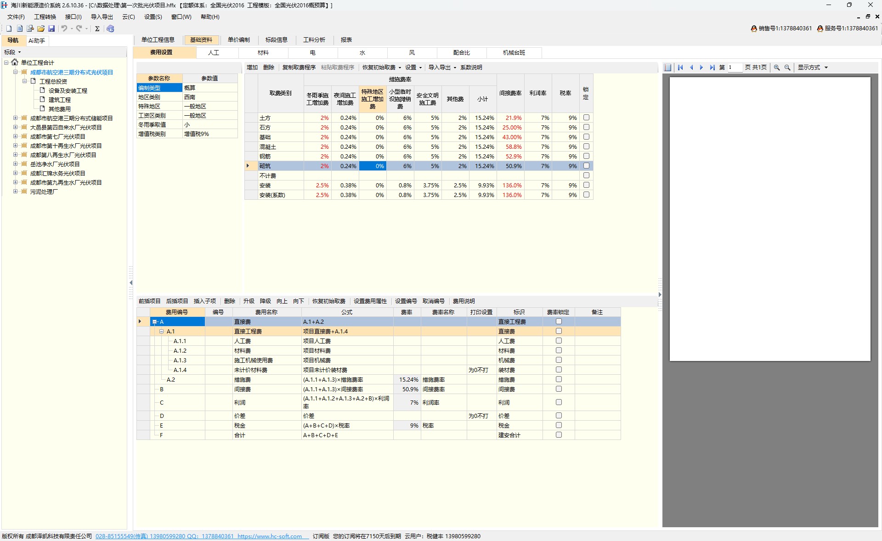This screenshot has width=882, height=541.
Task: Open 恢复初始取费 dropdown in upper toolbar
Action: click(x=381, y=68)
